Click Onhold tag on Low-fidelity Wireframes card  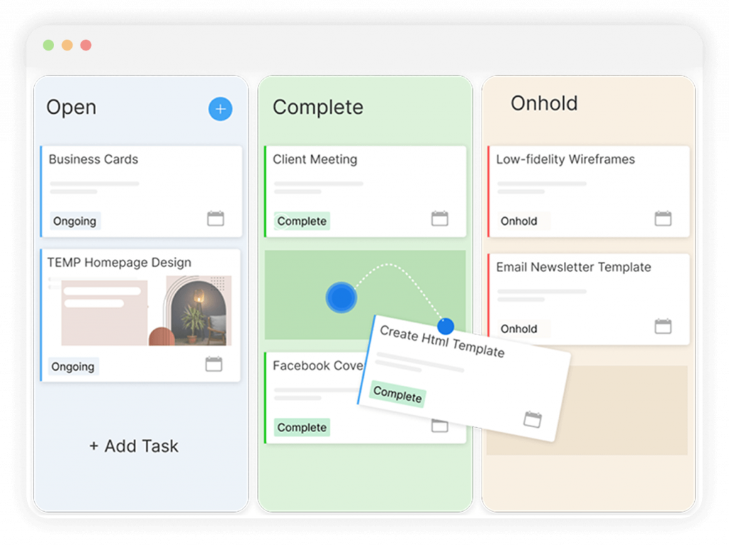[519, 221]
